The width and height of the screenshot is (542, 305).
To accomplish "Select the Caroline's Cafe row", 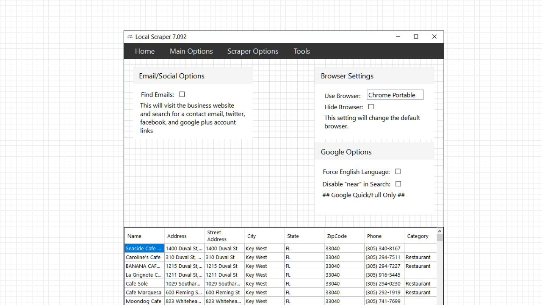I will pos(144,257).
